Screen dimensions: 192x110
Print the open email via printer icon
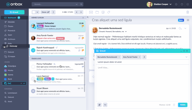103,12
